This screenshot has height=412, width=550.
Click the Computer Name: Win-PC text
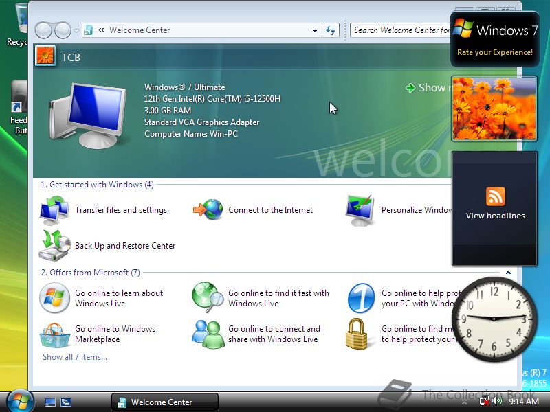point(191,134)
